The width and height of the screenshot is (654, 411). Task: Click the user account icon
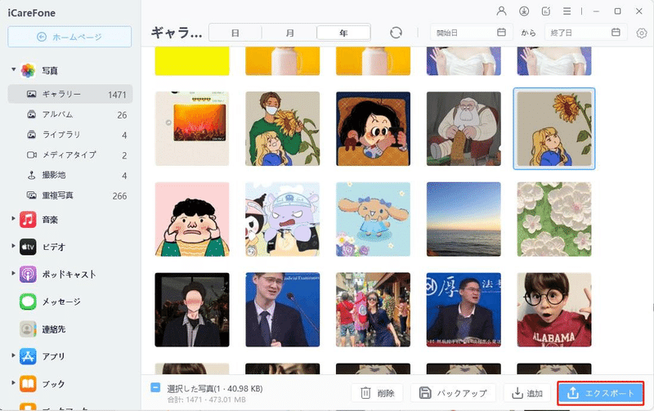pyautogui.click(x=501, y=11)
